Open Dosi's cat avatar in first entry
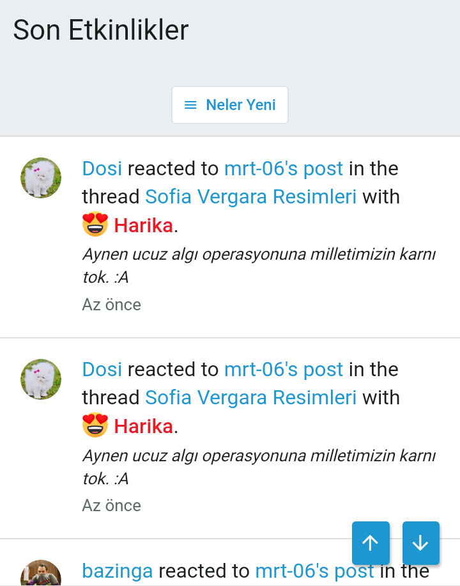The image size is (460, 586). (x=41, y=178)
